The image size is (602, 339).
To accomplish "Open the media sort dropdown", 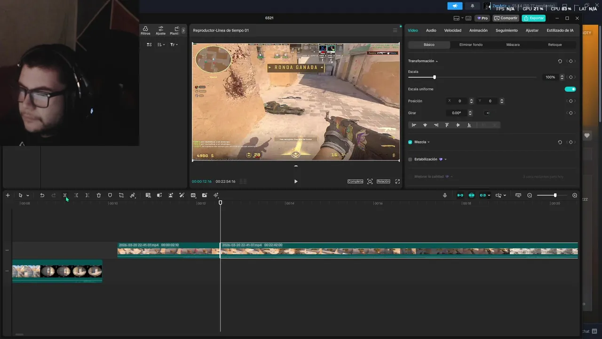I will tap(161, 45).
